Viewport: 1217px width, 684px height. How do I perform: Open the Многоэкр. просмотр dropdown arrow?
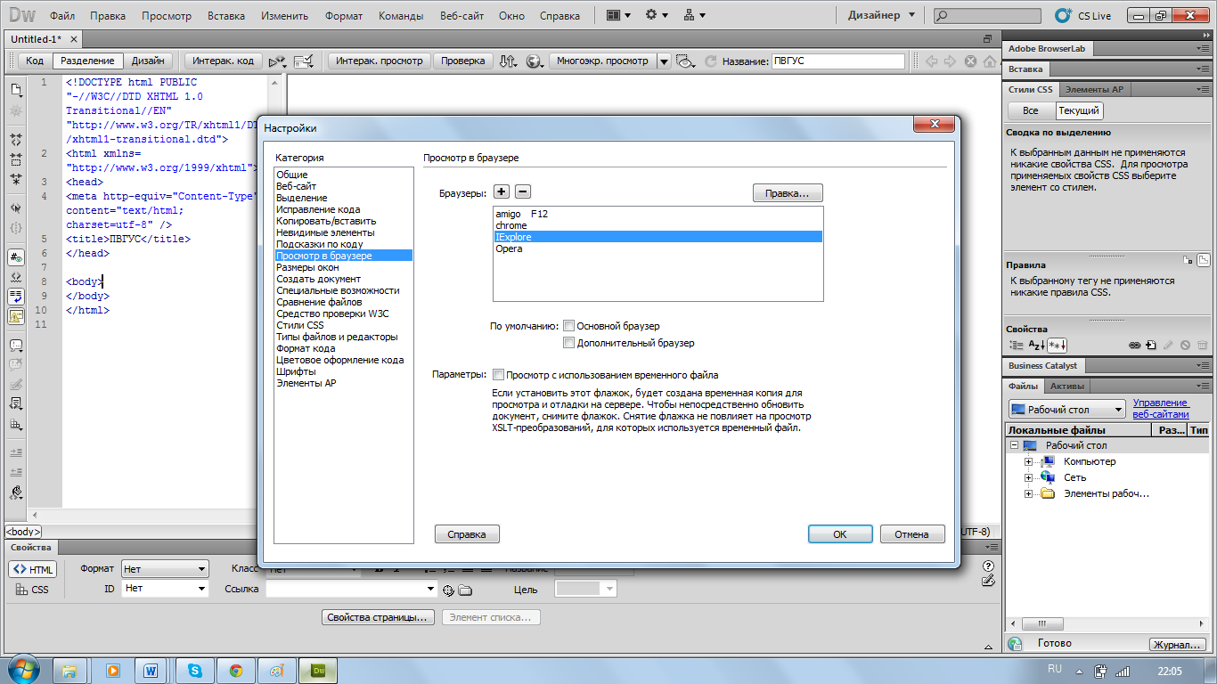(x=664, y=61)
